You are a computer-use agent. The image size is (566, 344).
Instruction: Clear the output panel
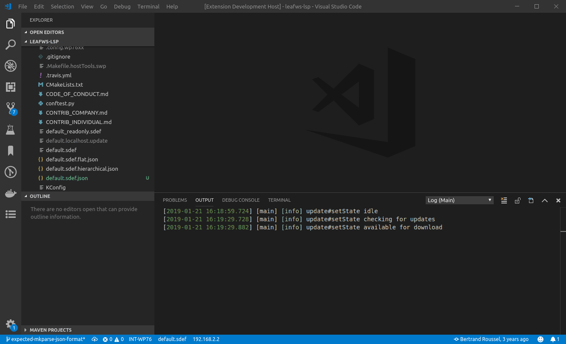[x=504, y=200]
